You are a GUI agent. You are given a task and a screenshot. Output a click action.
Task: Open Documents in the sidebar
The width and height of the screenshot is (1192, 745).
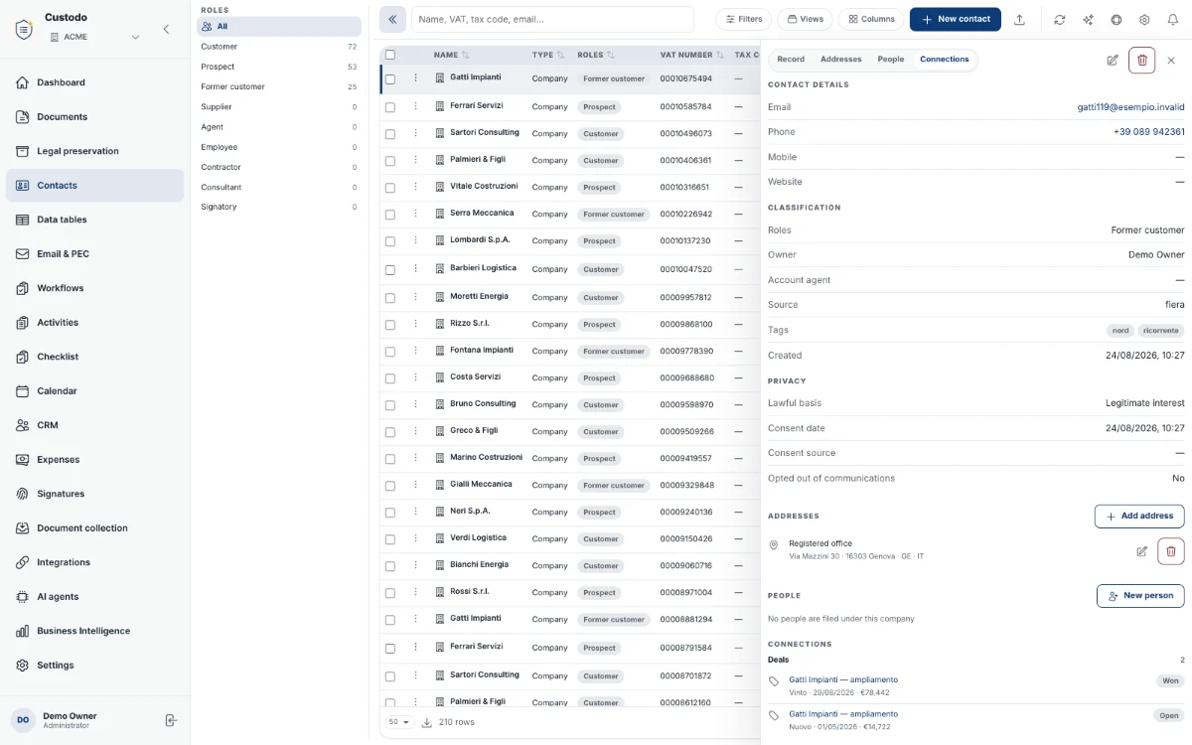95,117
